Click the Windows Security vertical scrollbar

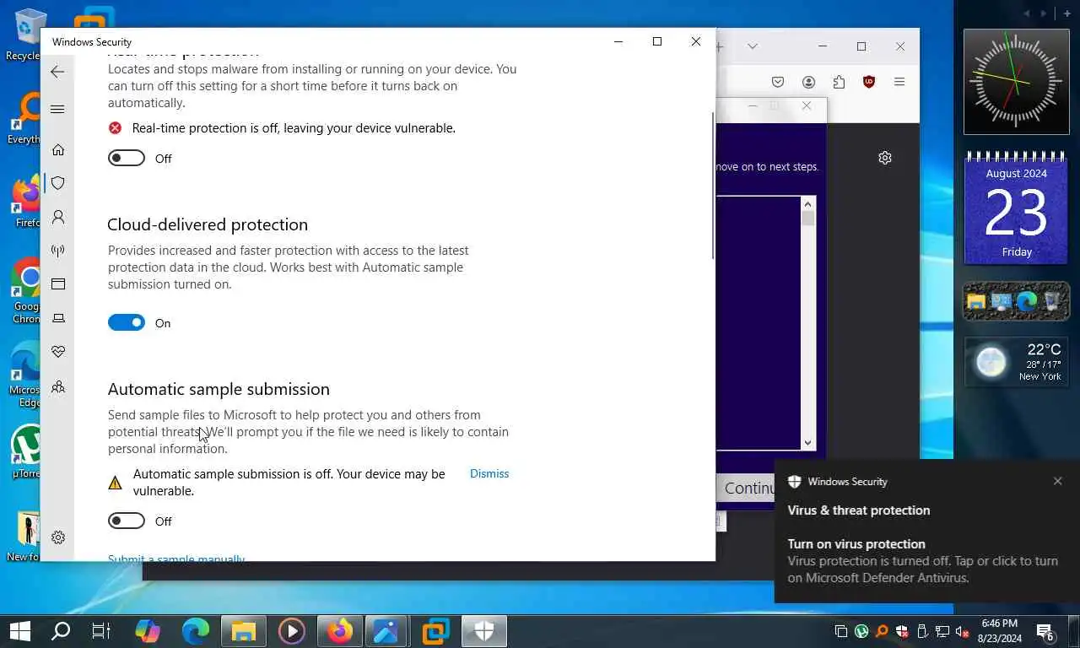click(x=713, y=186)
